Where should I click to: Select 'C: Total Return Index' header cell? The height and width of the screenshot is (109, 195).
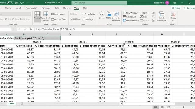[x=140, y=46]
